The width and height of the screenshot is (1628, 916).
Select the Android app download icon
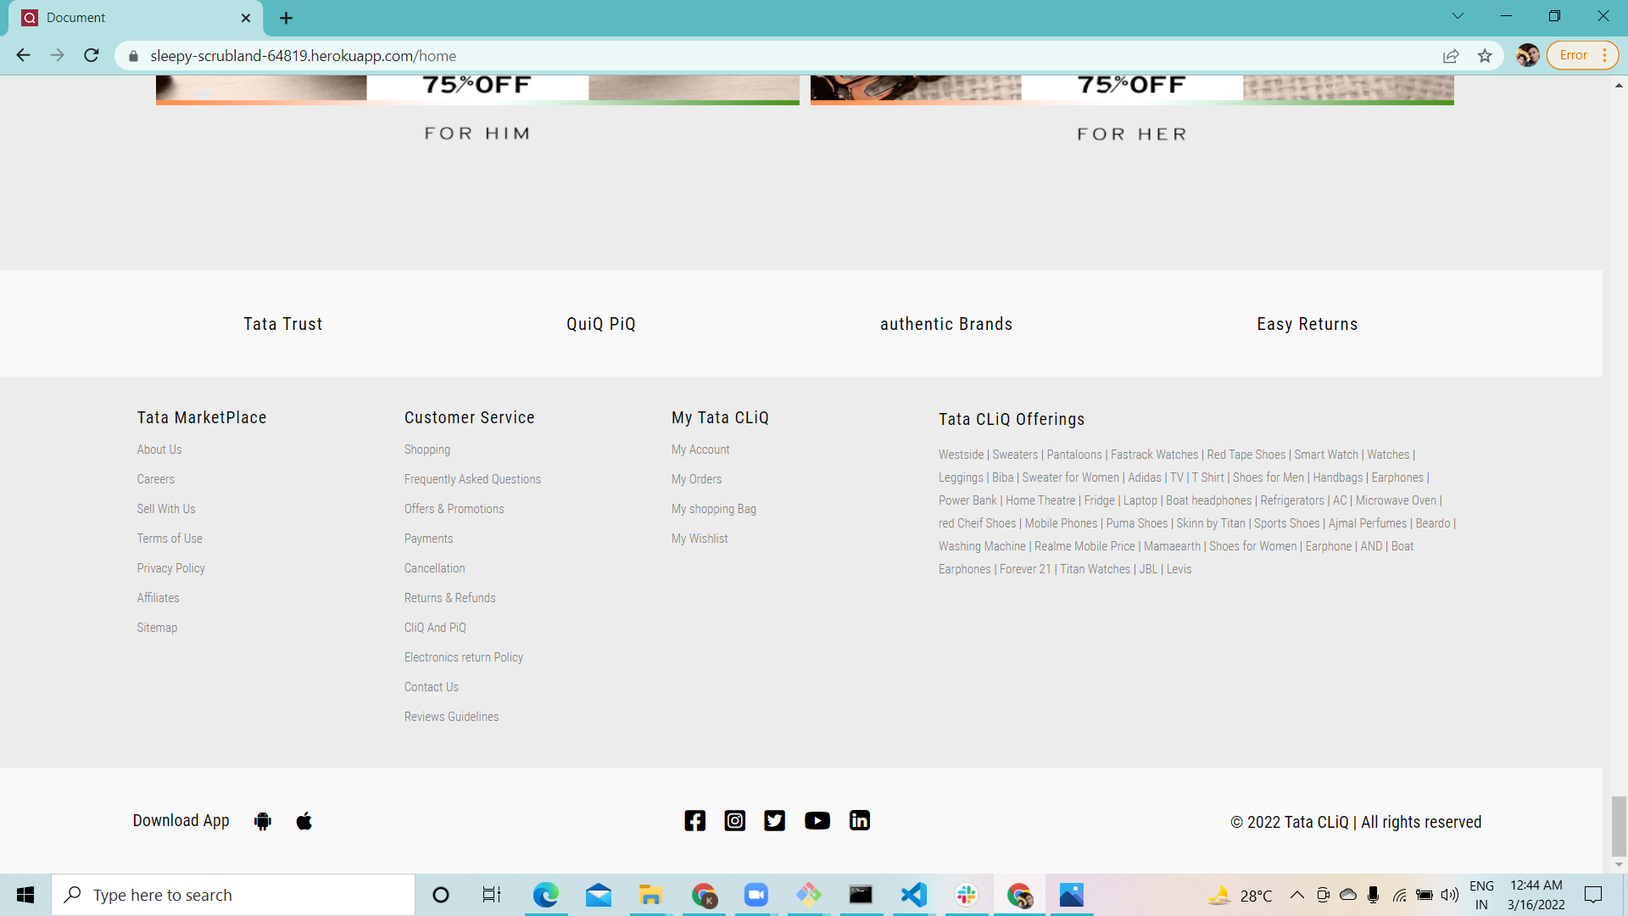coord(262,820)
